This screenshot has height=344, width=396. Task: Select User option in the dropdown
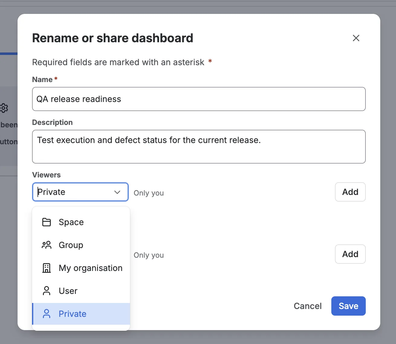81,291
